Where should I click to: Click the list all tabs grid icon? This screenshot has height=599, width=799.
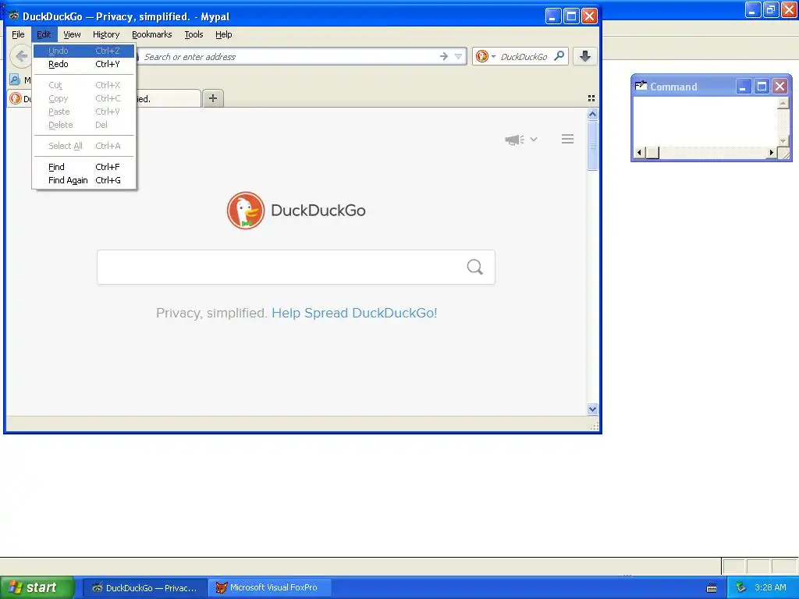click(x=591, y=98)
